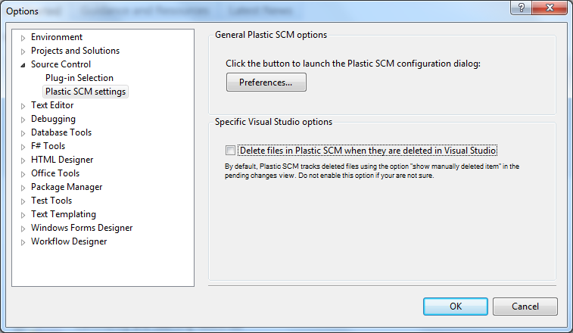Select HTML Designer in the tree
This screenshot has height=333, width=573.
click(62, 160)
